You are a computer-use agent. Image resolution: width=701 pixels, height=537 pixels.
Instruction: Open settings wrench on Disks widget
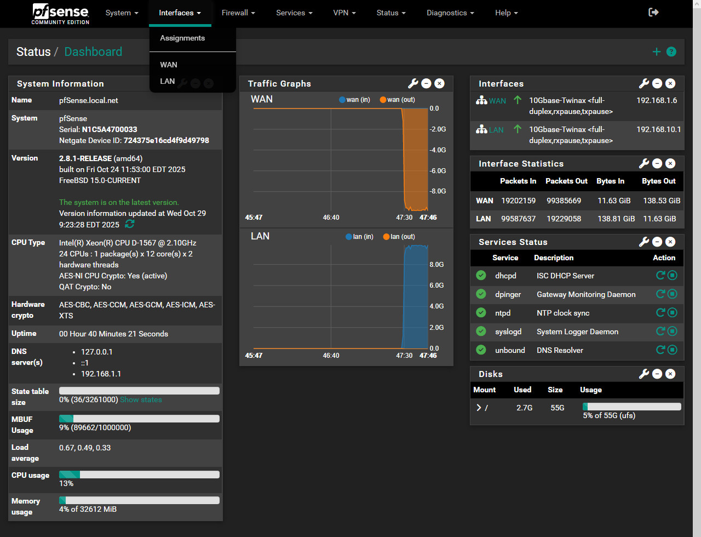(644, 374)
